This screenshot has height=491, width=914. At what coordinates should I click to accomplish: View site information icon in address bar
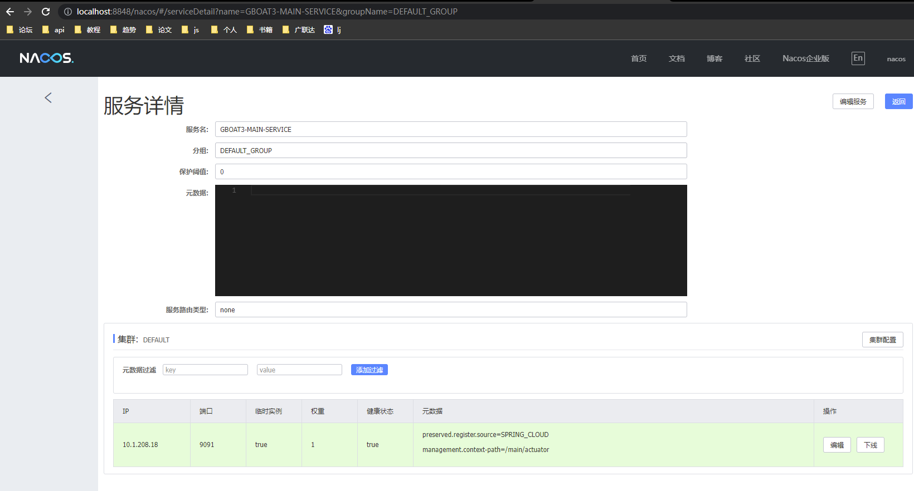click(68, 12)
